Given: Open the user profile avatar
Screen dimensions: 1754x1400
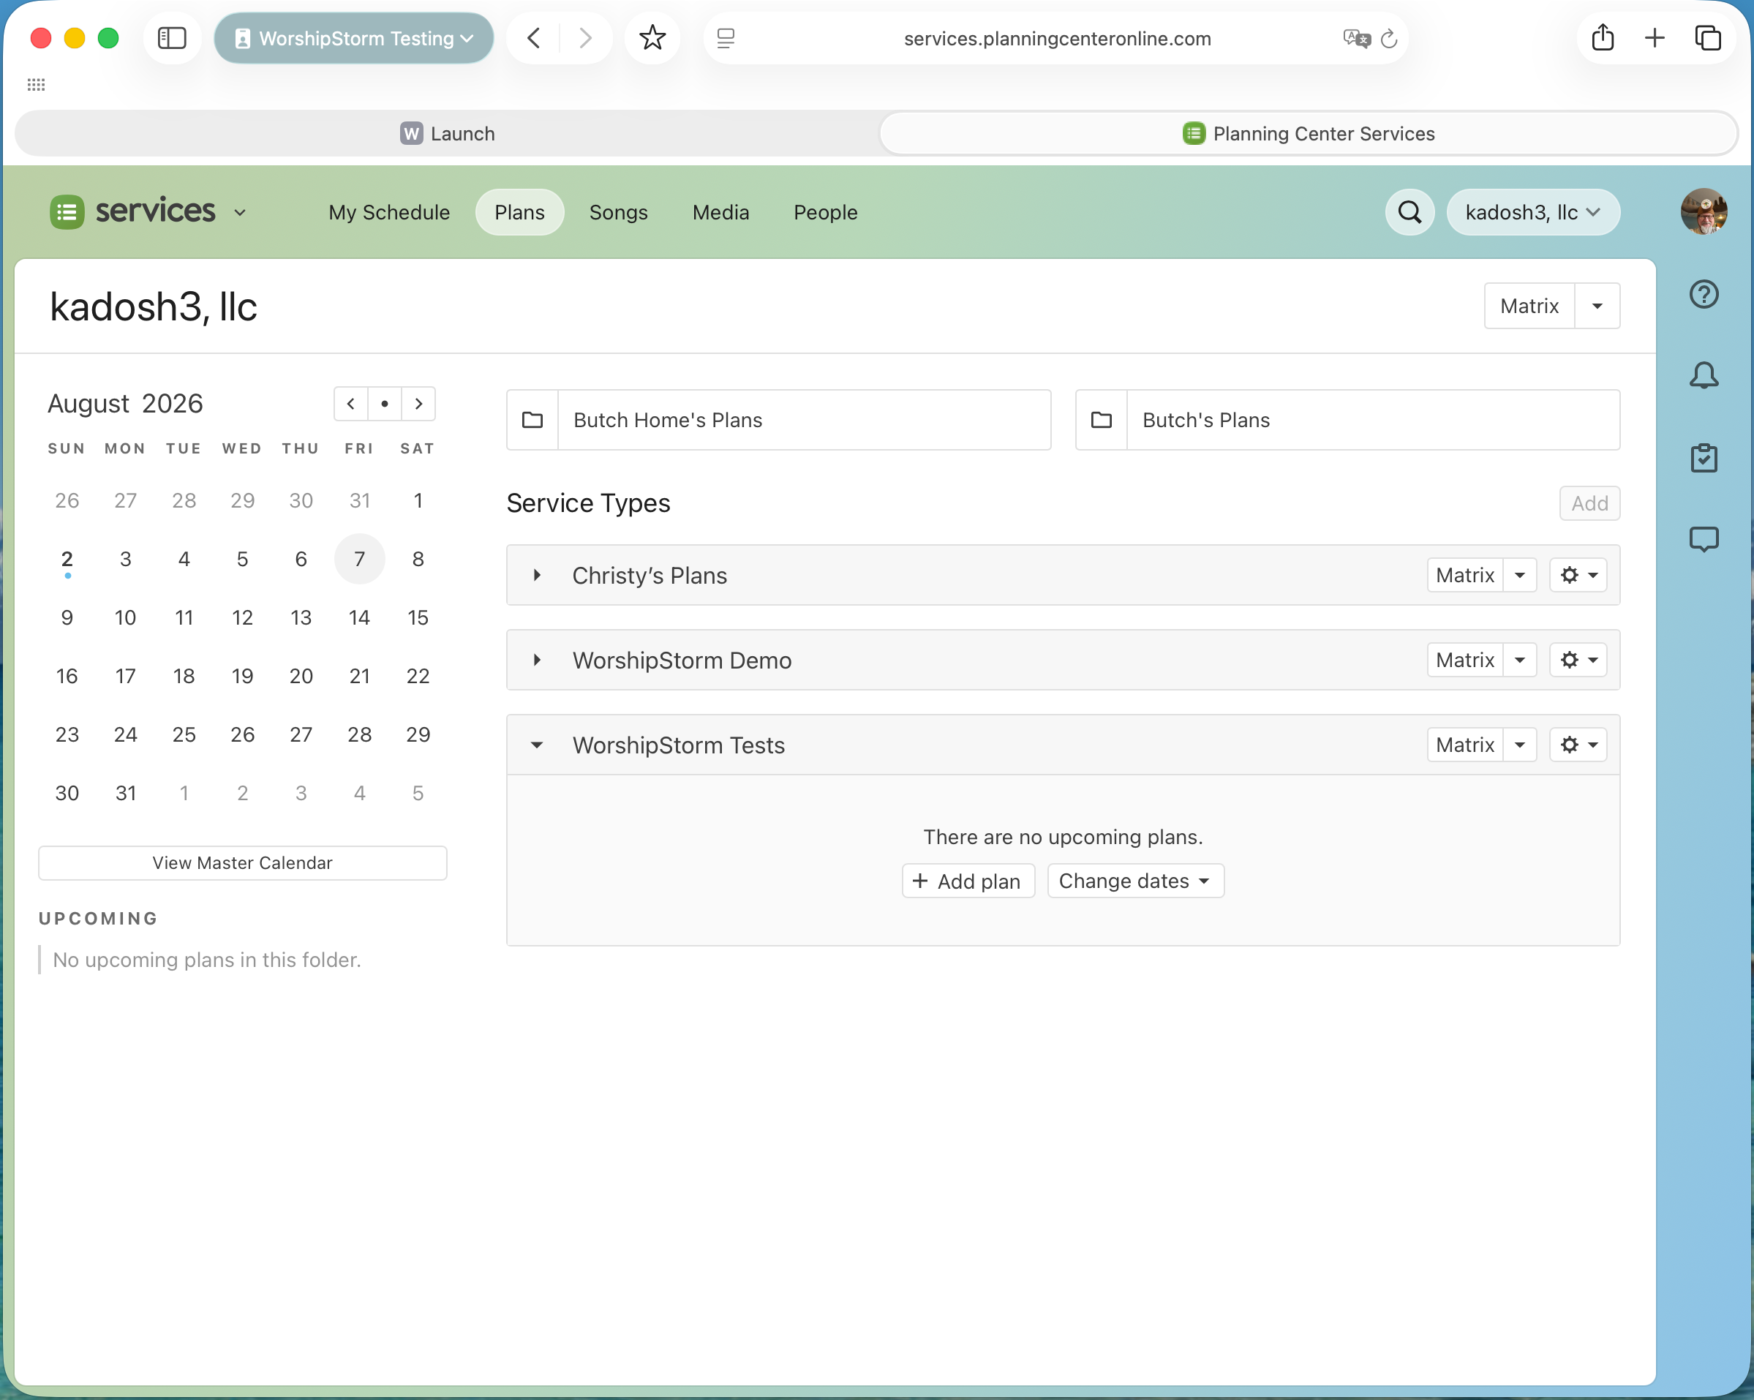Looking at the screenshot, I should (1704, 211).
